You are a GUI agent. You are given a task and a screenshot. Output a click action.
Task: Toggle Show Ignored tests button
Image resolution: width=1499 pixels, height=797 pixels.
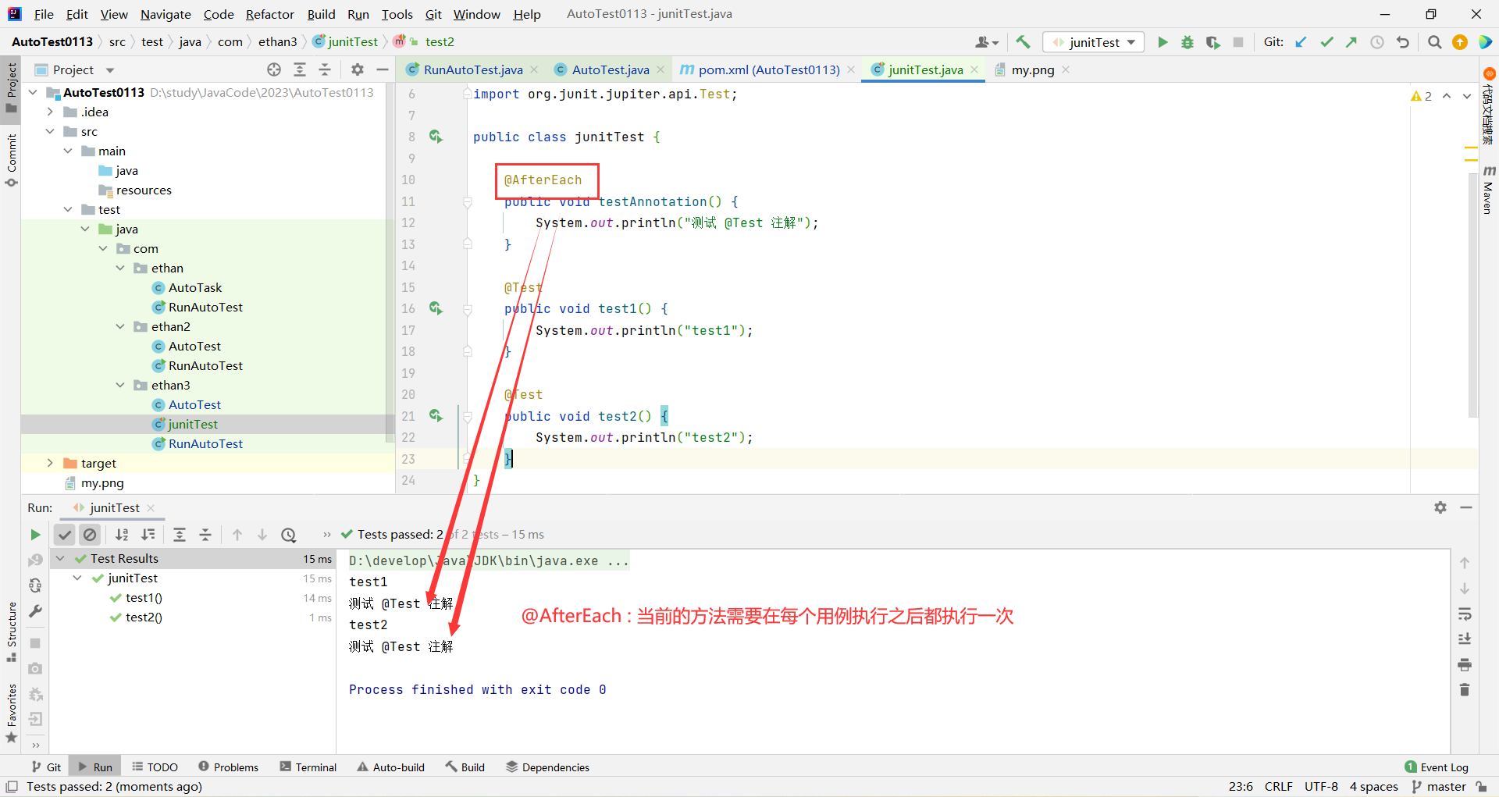pos(90,535)
